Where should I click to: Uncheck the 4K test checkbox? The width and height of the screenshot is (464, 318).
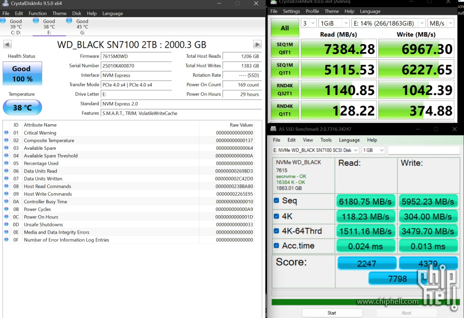277,216
